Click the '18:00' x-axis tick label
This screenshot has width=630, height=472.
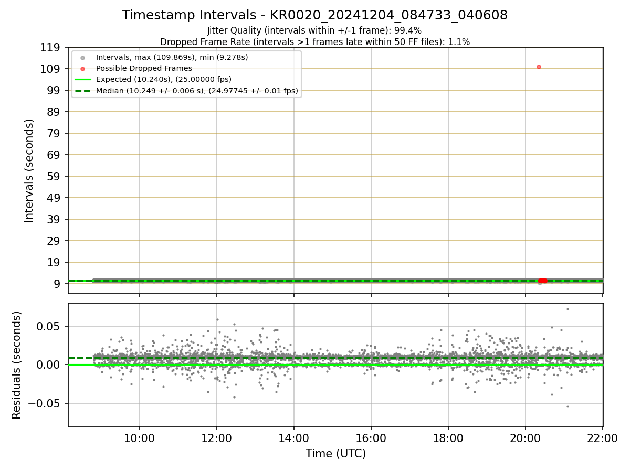tap(448, 439)
